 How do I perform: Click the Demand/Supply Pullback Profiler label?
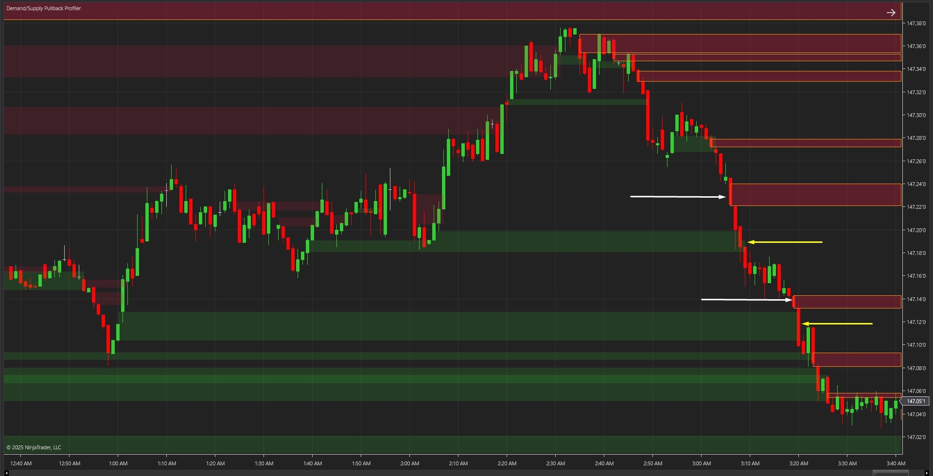click(x=44, y=8)
